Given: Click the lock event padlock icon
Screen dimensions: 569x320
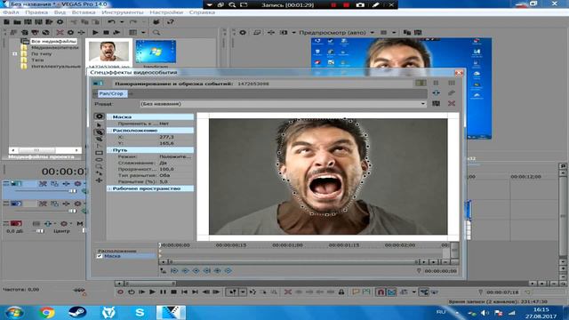Looking at the screenshot, I should coord(341,292).
